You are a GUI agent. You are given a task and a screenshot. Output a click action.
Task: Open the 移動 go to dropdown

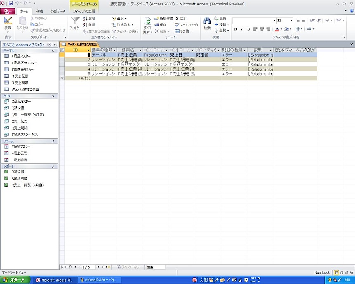(222, 24)
